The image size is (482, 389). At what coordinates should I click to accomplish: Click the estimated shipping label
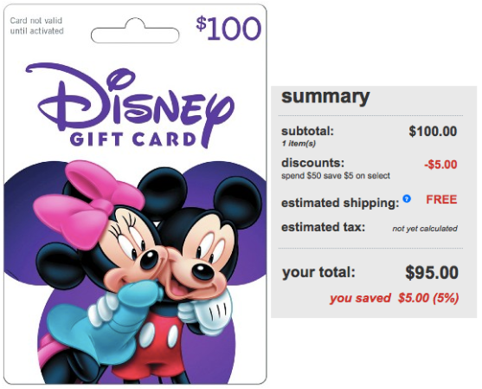point(340,203)
